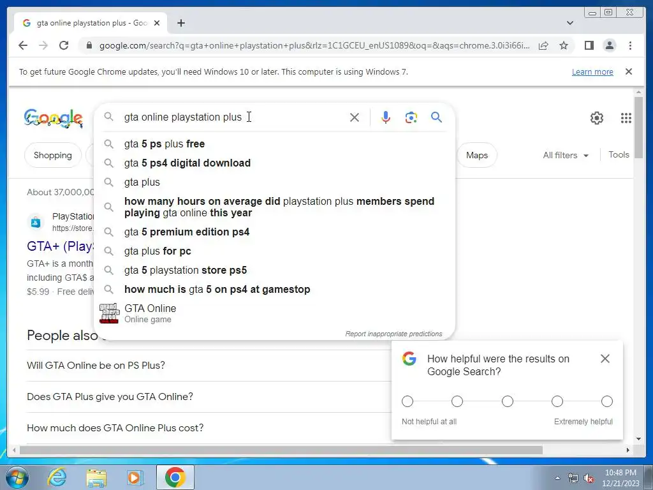
Task: Clear the search box text with X
Action: click(355, 117)
